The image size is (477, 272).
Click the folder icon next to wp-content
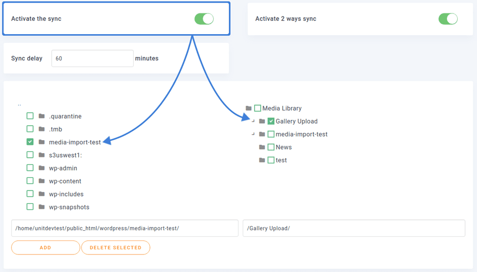42,181
